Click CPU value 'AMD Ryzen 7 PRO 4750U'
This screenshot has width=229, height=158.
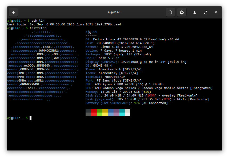115,84
